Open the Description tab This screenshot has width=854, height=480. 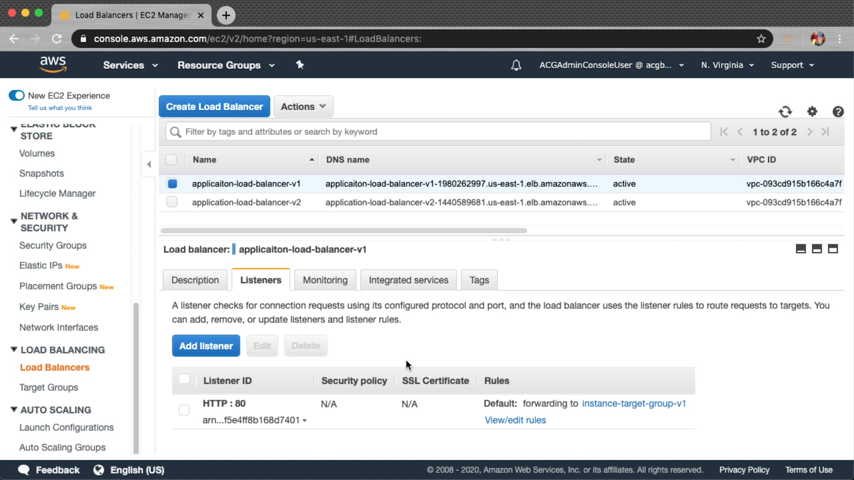coord(195,280)
